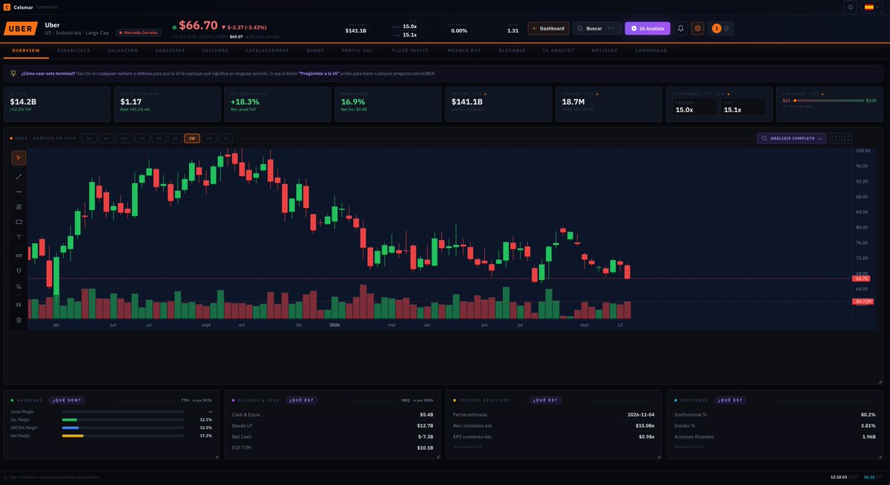Select the horizontal line chart tool

(x=19, y=192)
